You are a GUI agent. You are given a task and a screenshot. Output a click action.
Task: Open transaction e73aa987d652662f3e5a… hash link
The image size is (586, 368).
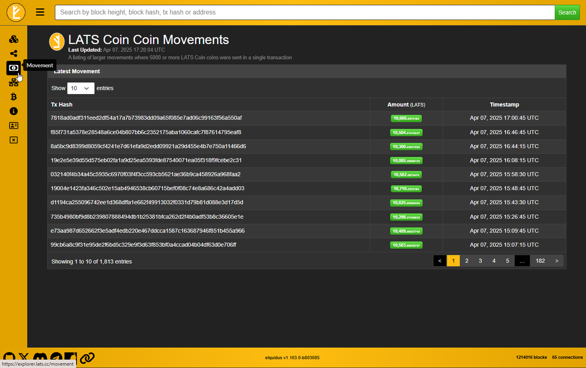pyautogui.click(x=147, y=231)
